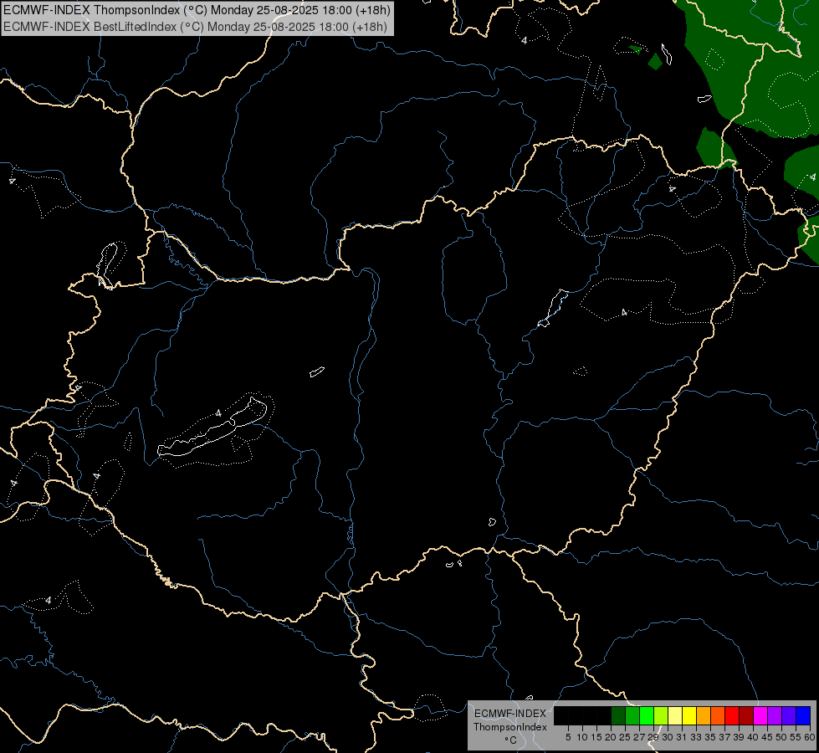The height and width of the screenshot is (753, 819).
Task: Click the BestLiftedIndex title line in header
Action: tap(195, 26)
